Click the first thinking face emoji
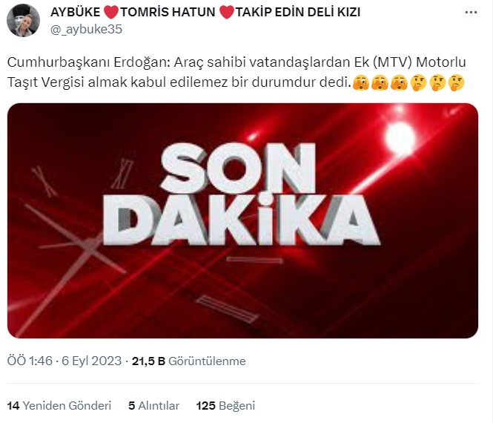Image resolution: width=493 pixels, height=423 pixels. click(x=418, y=83)
